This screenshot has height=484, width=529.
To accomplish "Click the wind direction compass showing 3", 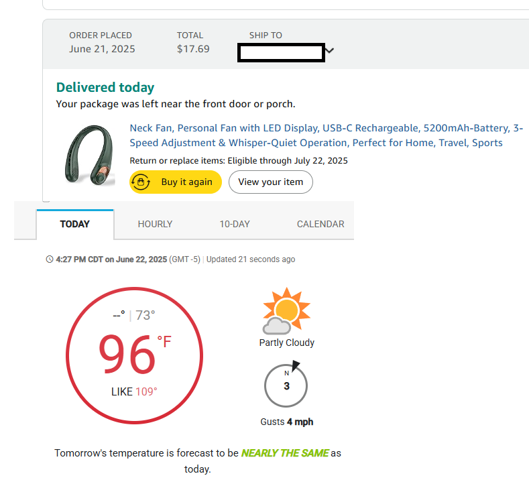I will [x=286, y=384].
